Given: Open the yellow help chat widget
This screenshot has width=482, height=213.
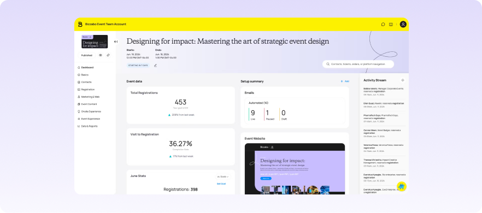Looking at the screenshot, I should [402, 186].
